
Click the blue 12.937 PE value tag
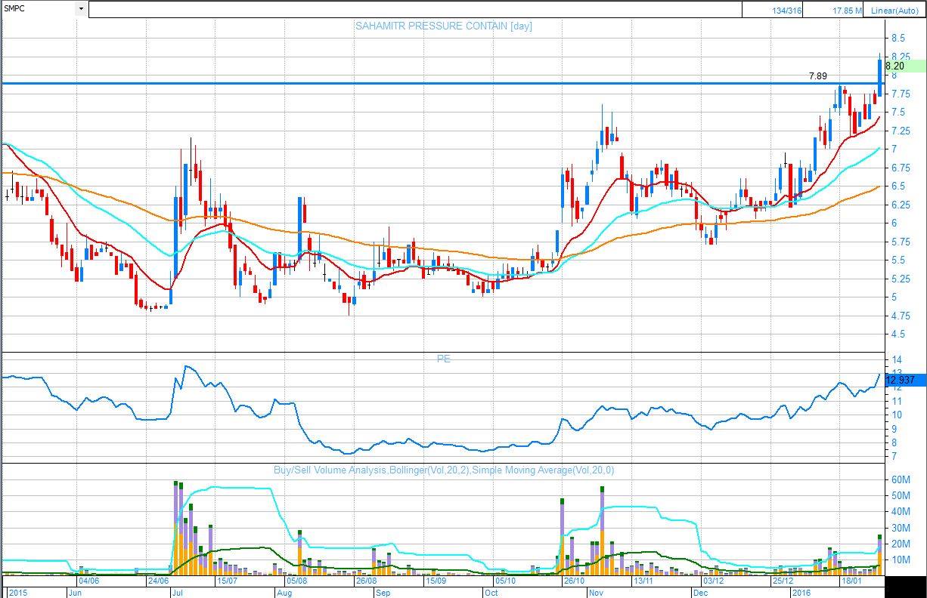(900, 380)
